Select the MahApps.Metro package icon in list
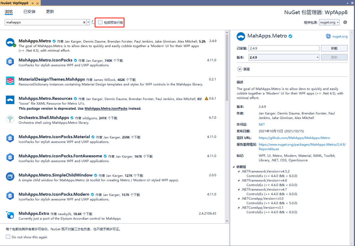355x246 pixels. tap(10, 42)
